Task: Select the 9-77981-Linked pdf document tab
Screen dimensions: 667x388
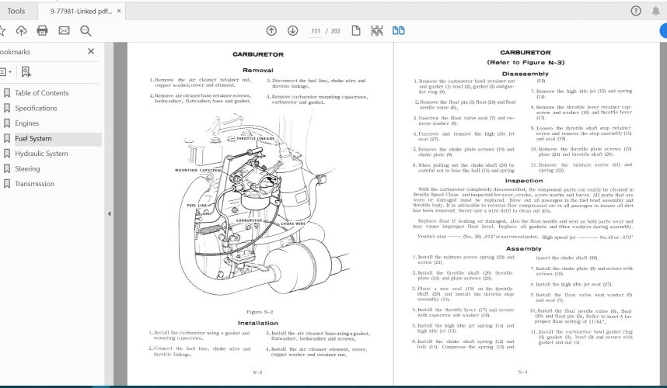Action: coord(69,11)
